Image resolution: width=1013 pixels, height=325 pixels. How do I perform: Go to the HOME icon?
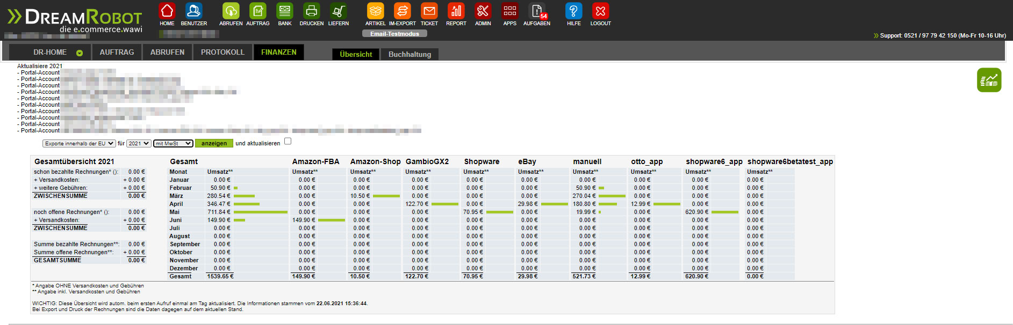tap(167, 11)
